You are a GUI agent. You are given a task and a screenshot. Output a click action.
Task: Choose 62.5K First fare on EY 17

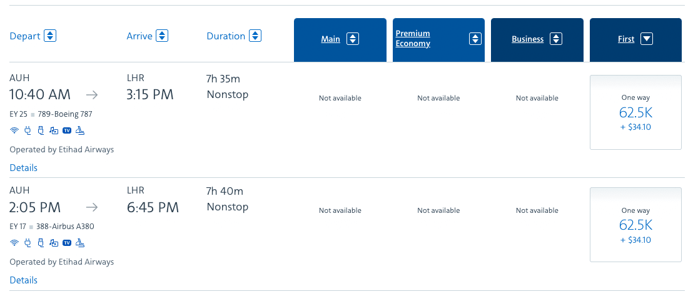pos(635,225)
